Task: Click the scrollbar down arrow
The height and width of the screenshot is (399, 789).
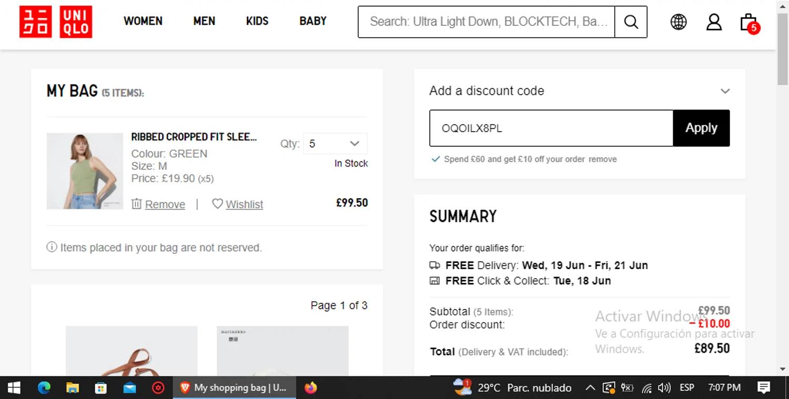Action: point(783,370)
